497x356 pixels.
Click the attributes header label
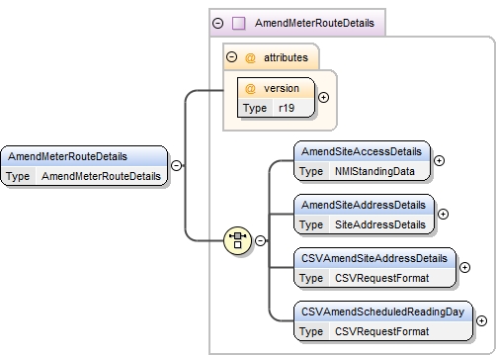click(286, 57)
